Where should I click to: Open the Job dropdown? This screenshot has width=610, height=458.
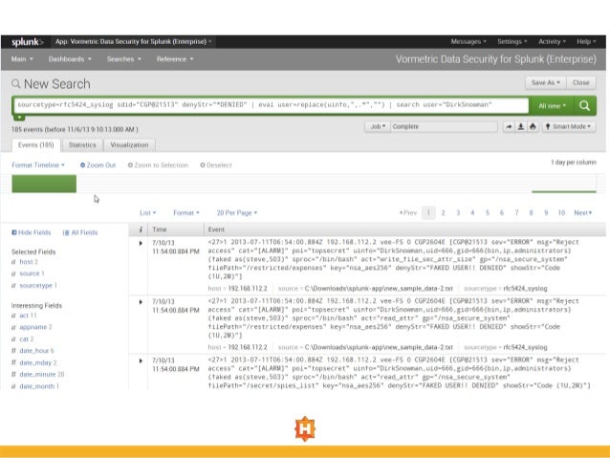point(378,127)
